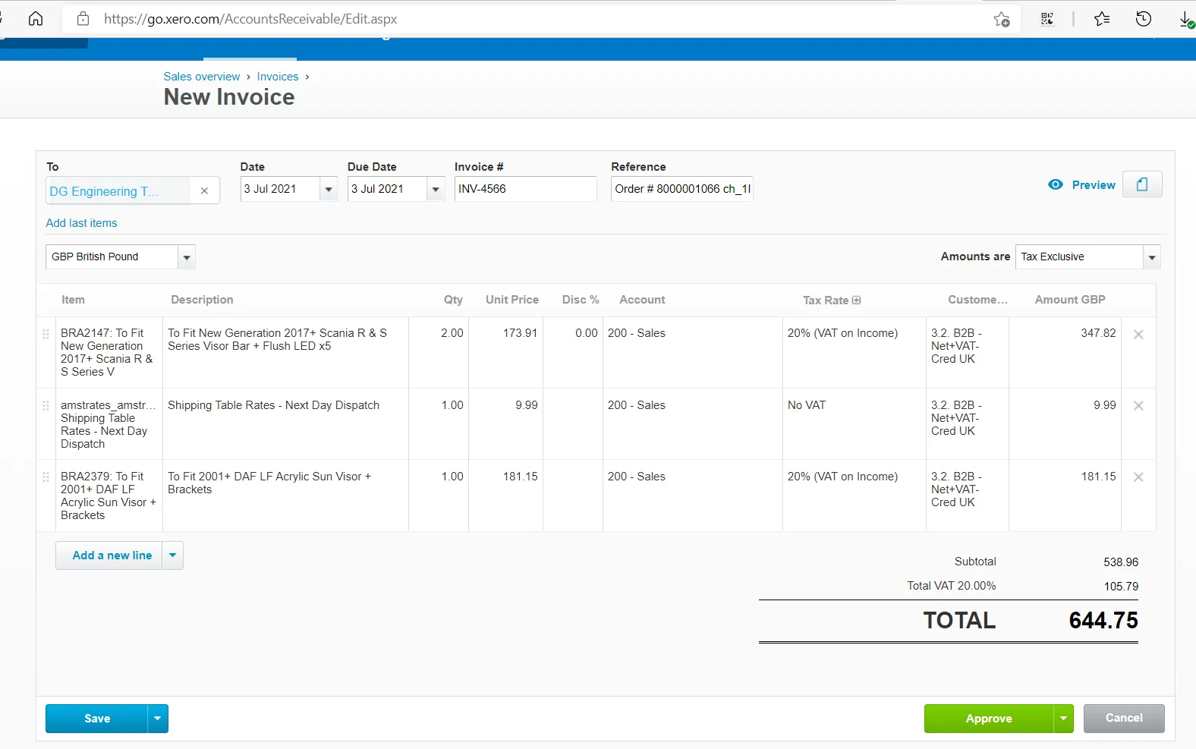Open browser downloads icon
This screenshot has width=1196, height=749.
(x=1186, y=19)
